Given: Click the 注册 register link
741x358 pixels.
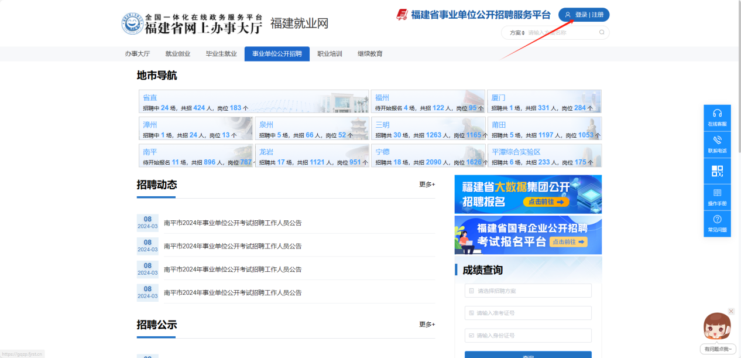Looking at the screenshot, I should click(x=597, y=15).
